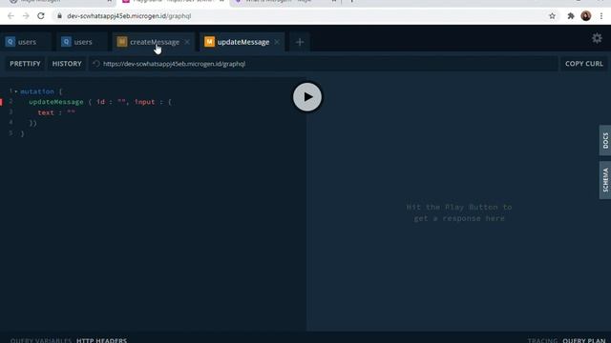
Task: Click the M icon on createMessage tab
Action: click(x=122, y=42)
